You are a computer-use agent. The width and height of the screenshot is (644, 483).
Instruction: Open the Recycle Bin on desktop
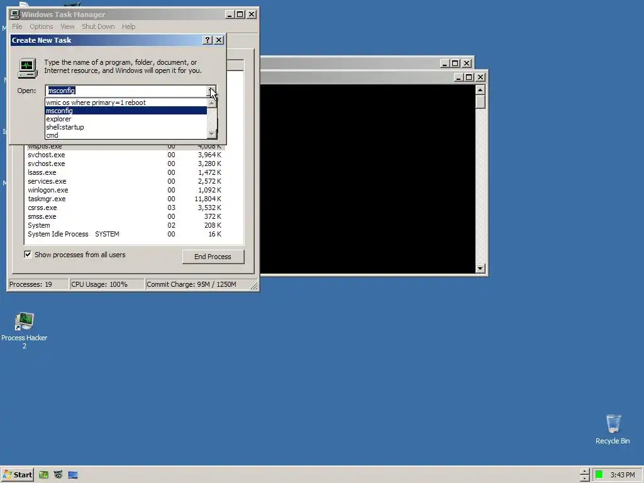(613, 429)
